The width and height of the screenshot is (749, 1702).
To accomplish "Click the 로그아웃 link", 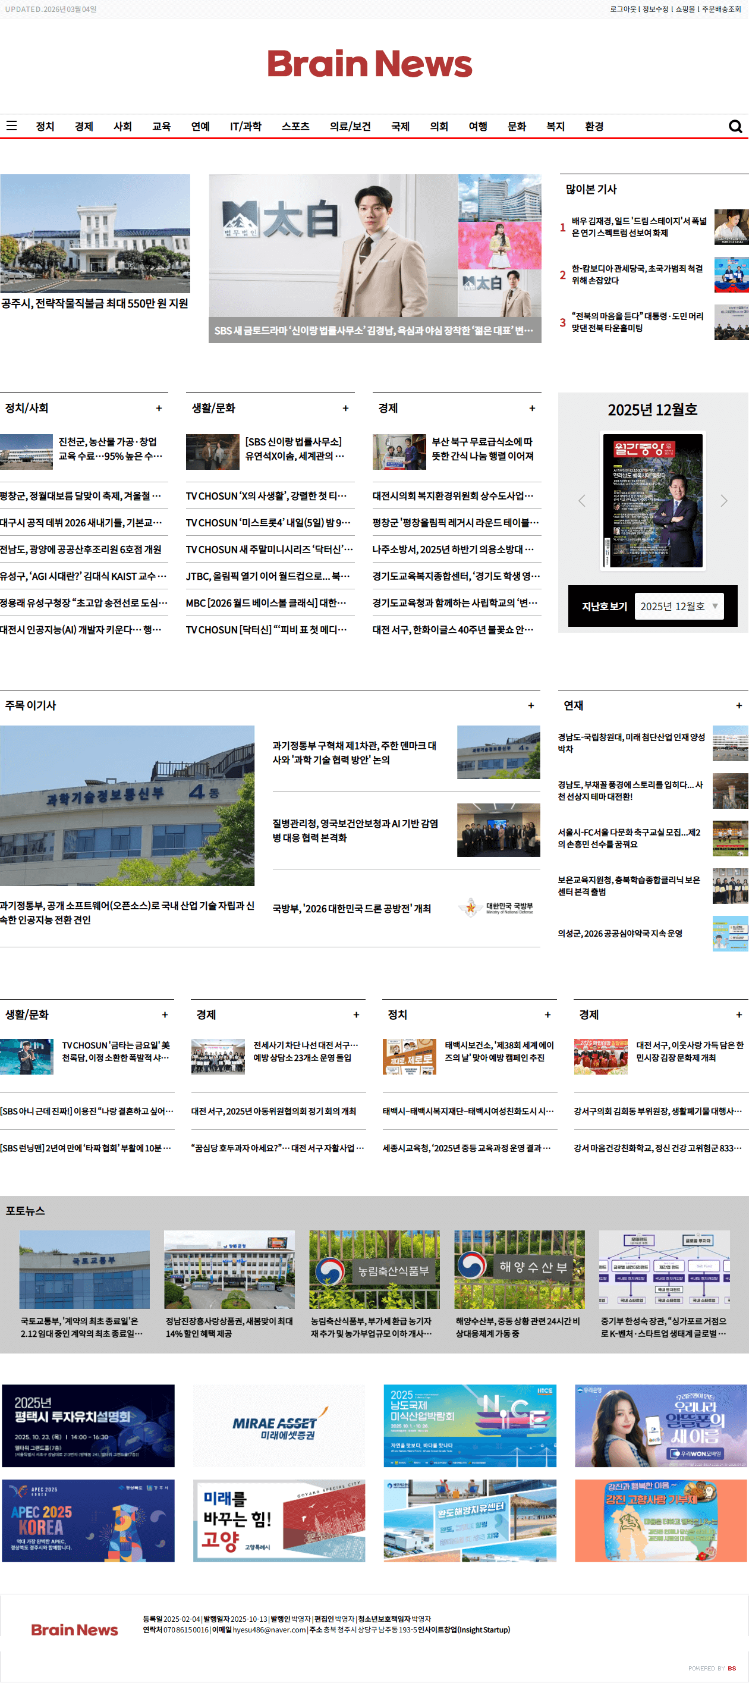I will point(622,10).
